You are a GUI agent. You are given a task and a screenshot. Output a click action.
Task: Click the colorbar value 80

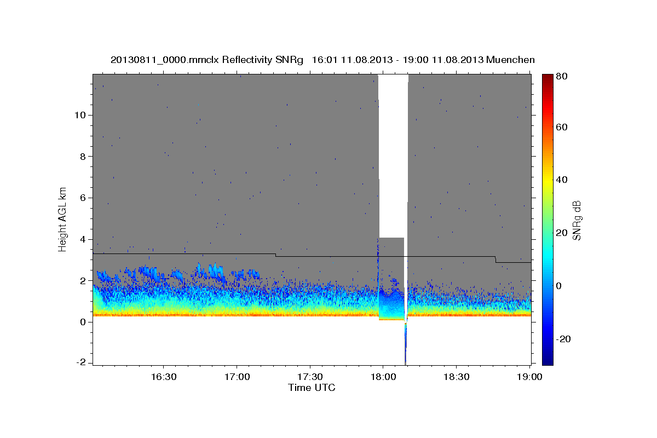click(563, 77)
